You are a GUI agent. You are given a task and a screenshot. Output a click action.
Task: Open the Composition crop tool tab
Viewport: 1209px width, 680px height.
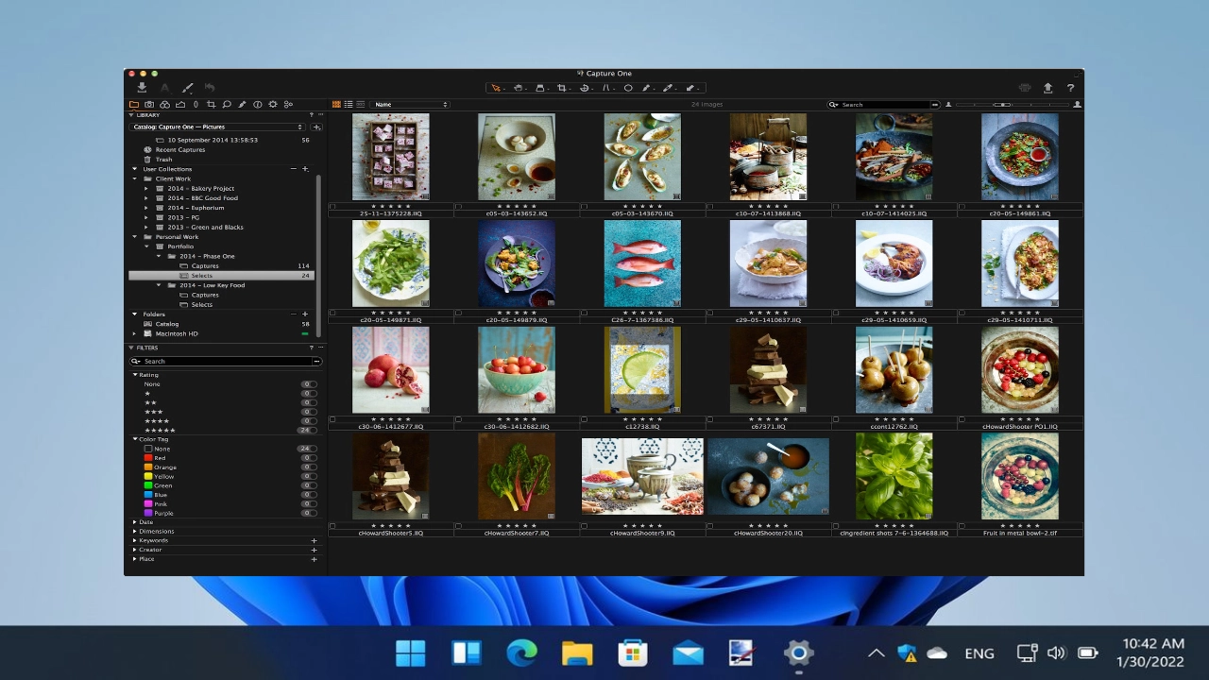point(211,104)
